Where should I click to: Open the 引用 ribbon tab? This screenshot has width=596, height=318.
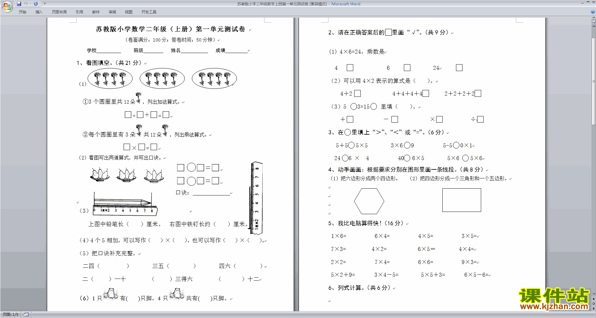tap(79, 12)
